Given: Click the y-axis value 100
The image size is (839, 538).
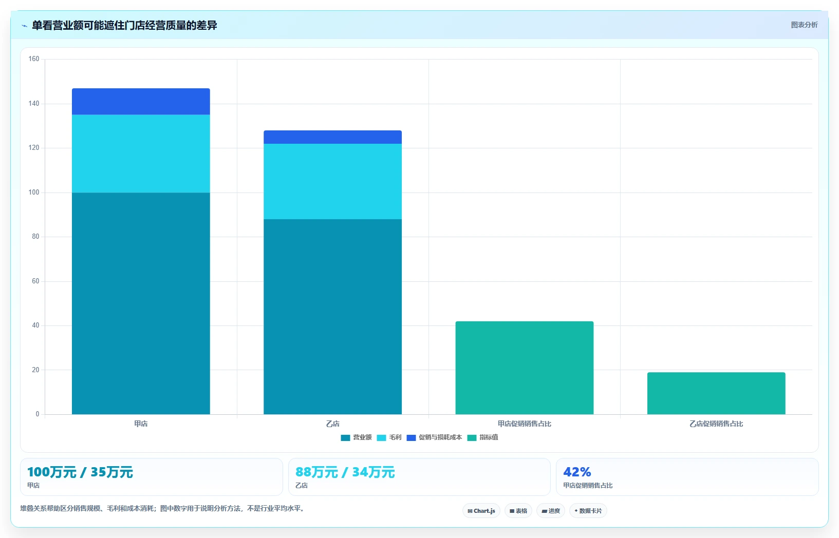Looking at the screenshot, I should tap(34, 193).
